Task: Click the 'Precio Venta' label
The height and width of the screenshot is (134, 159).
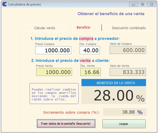Action: pyautogui.click(x=44, y=66)
